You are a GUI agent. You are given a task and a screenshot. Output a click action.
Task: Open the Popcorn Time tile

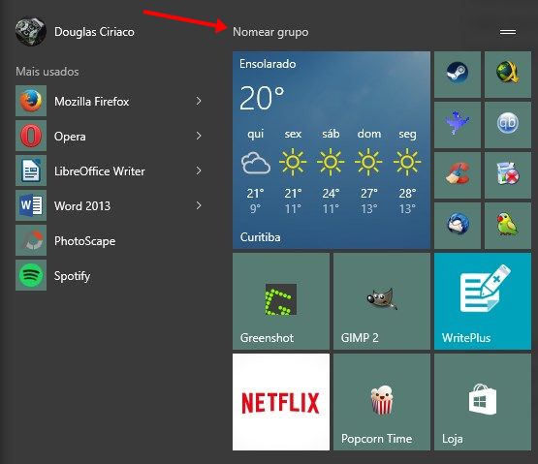pyautogui.click(x=382, y=402)
